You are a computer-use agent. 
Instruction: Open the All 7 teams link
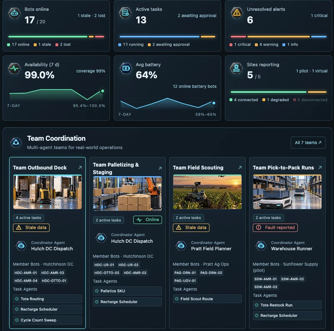coord(308,142)
